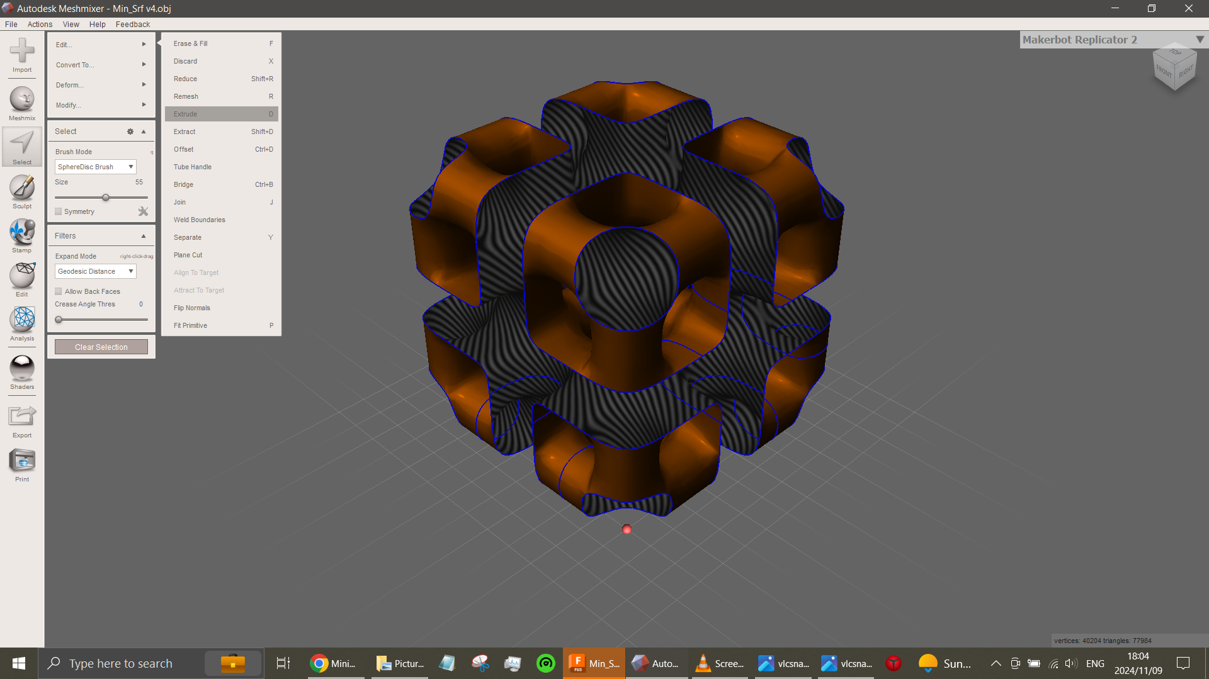Adjust the Crease Angle Thres slider

click(59, 320)
